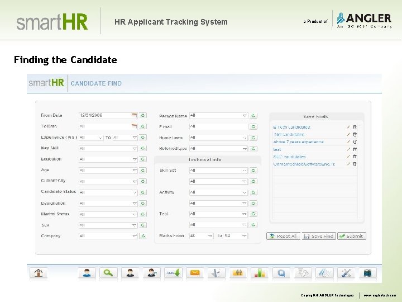Reset the Candidate Status field

tap(143, 192)
